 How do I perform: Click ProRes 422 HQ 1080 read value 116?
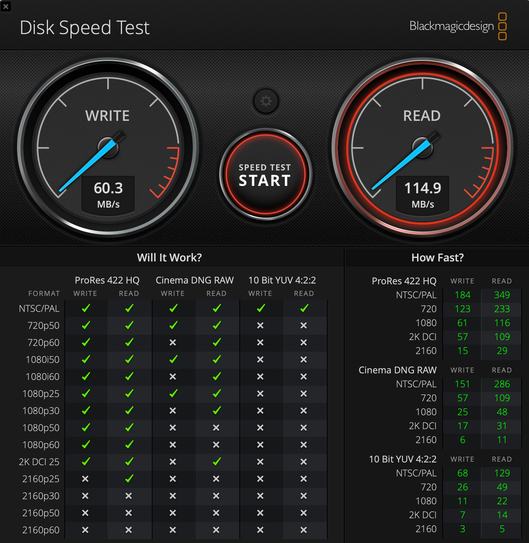click(502, 323)
